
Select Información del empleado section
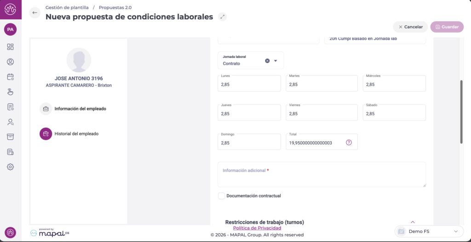(x=80, y=109)
